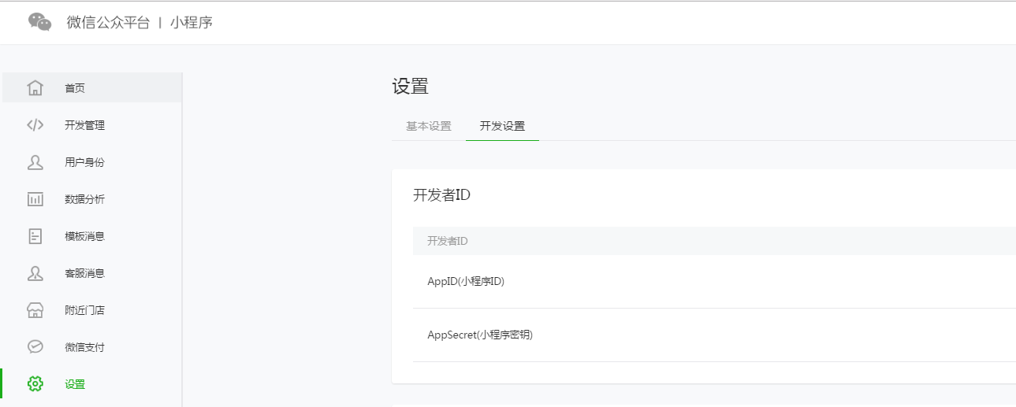The width and height of the screenshot is (1016, 407).
Task: Click the 数据分析 text label in sidebar
Action: click(x=84, y=199)
